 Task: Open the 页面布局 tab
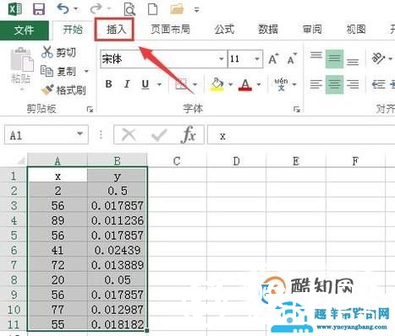(x=170, y=30)
